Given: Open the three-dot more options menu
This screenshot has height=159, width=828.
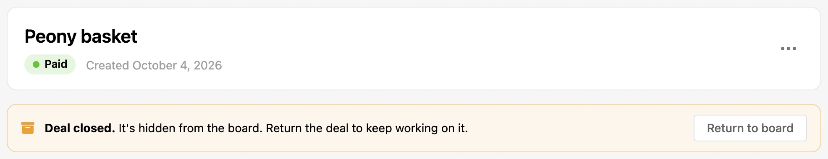Looking at the screenshot, I should coord(788,49).
